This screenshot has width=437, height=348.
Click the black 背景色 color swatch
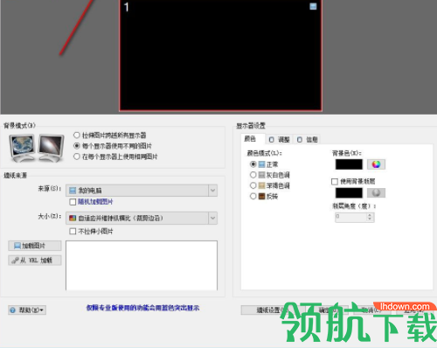tap(349, 164)
